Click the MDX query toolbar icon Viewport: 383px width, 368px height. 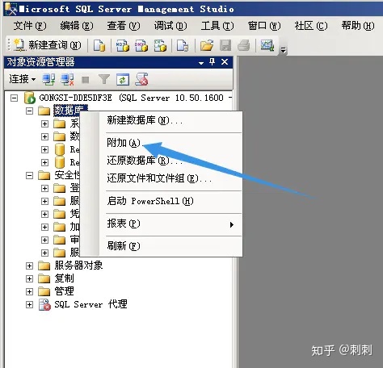point(123,45)
